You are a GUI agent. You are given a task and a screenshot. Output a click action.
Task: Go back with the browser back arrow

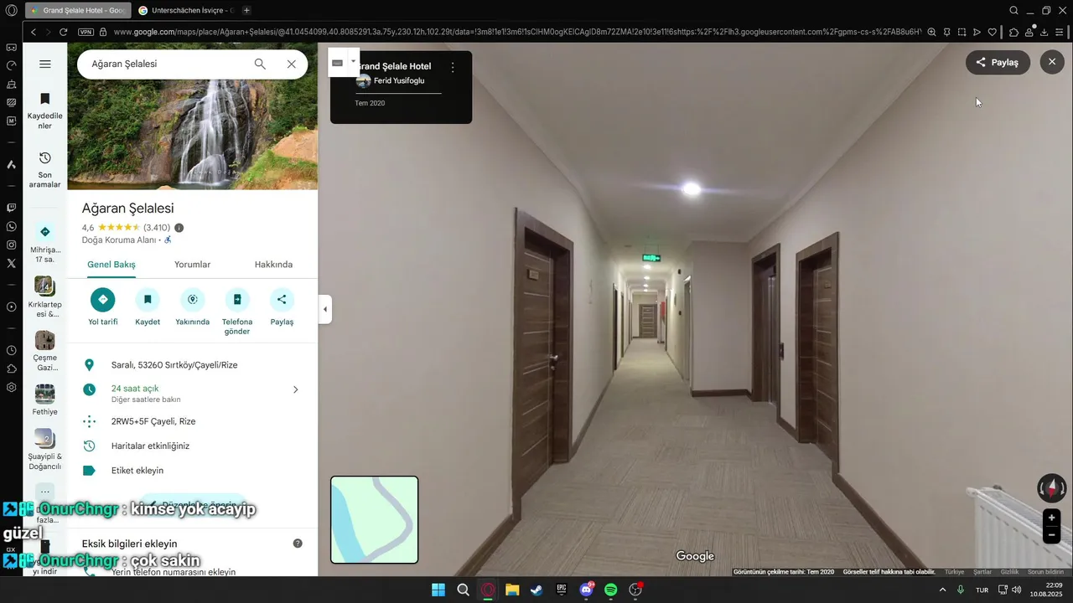[x=34, y=32]
